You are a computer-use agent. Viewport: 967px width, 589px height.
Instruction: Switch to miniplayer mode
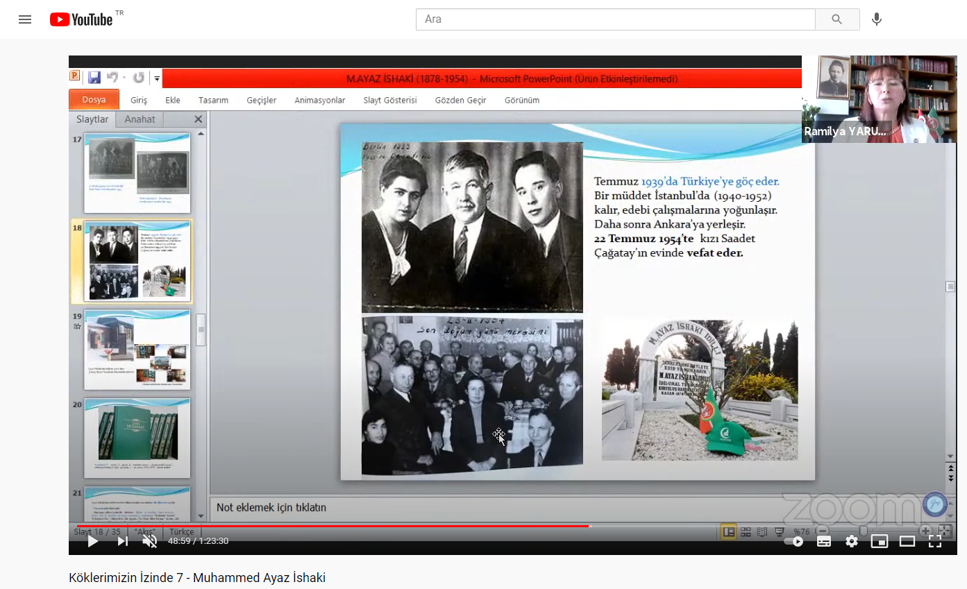point(880,541)
